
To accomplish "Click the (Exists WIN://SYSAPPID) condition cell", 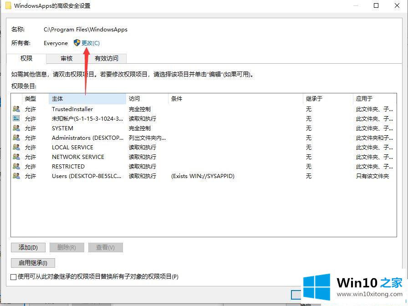I will (203, 176).
